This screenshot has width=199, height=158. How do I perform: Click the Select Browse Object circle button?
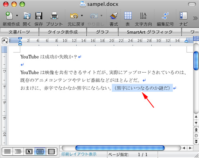(x=196, y=136)
